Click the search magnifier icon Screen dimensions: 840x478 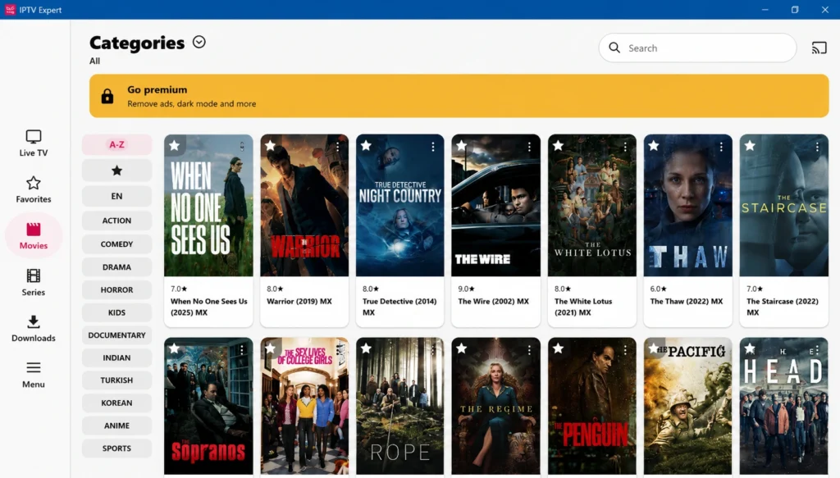pos(614,48)
